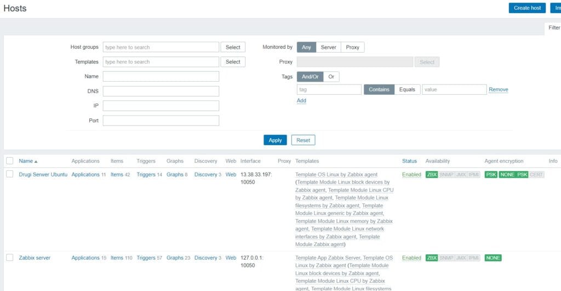Image resolution: width=561 pixels, height=291 pixels.
Task: Apply the host filter
Action: click(x=275, y=140)
